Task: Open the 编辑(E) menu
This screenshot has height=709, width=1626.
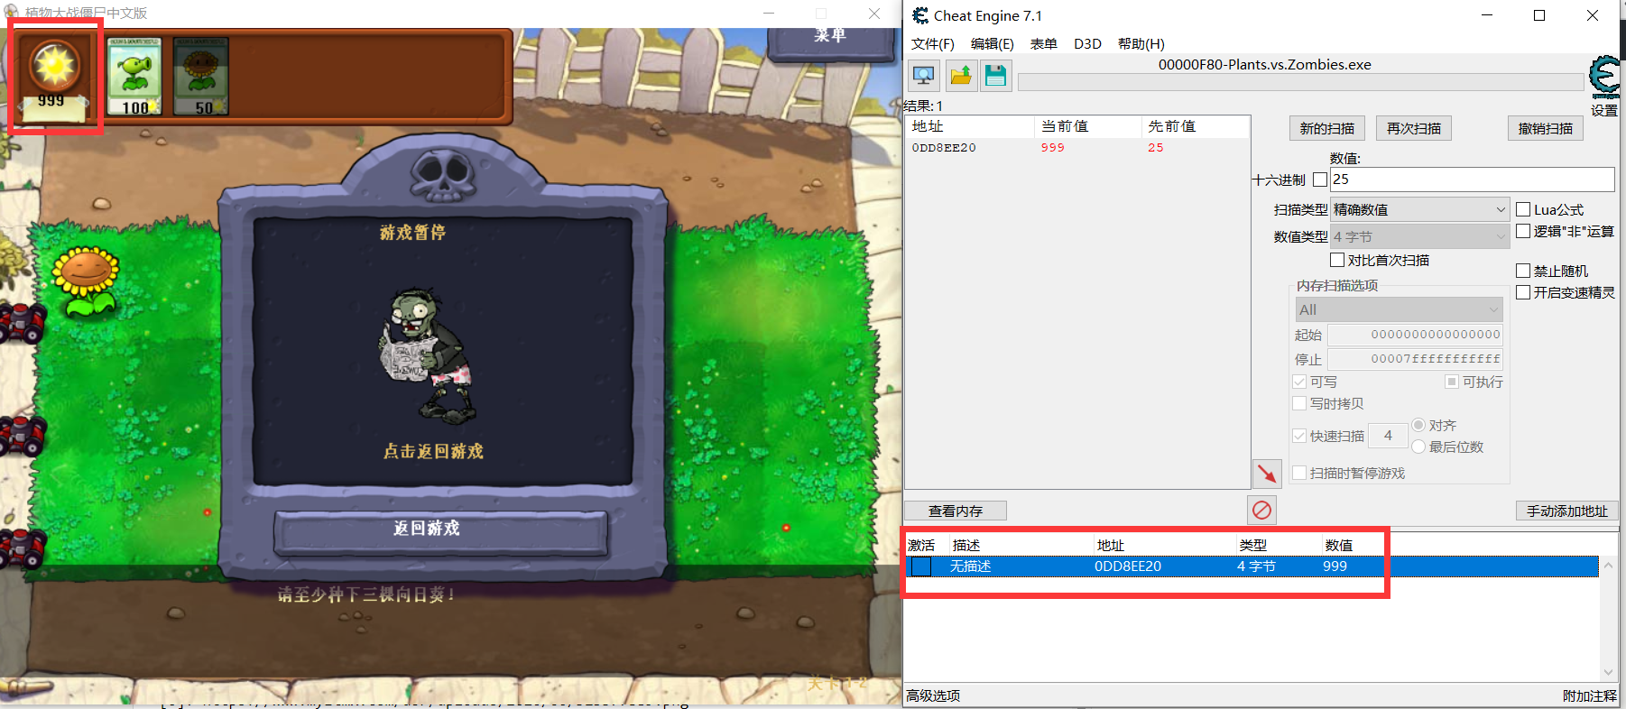Action: pos(993,44)
